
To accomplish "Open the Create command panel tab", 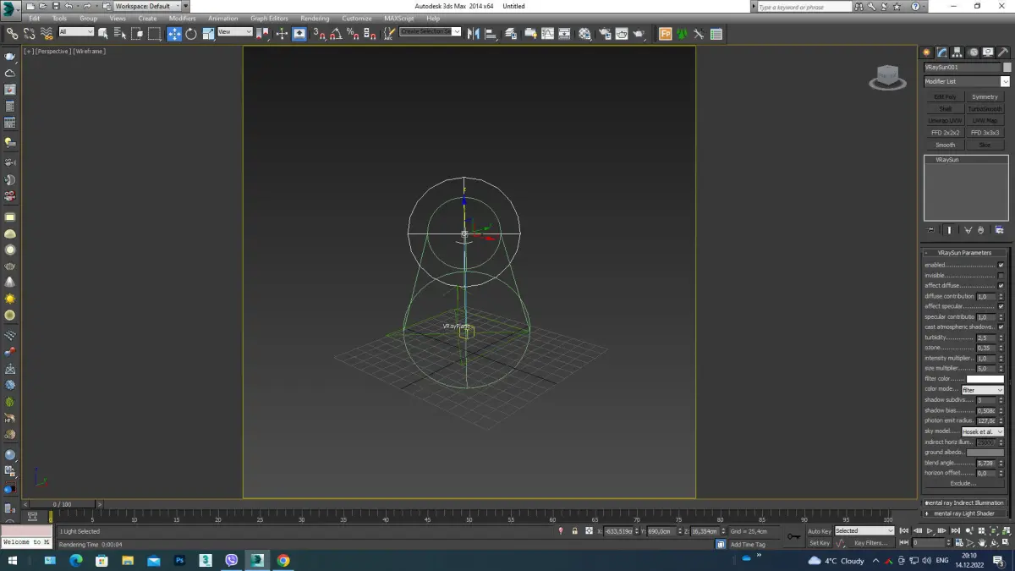I will coord(927,52).
